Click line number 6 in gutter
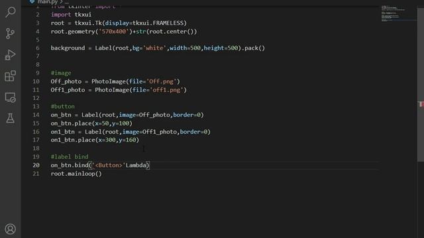The height and width of the screenshot is (238, 424). pyautogui.click(x=38, y=48)
